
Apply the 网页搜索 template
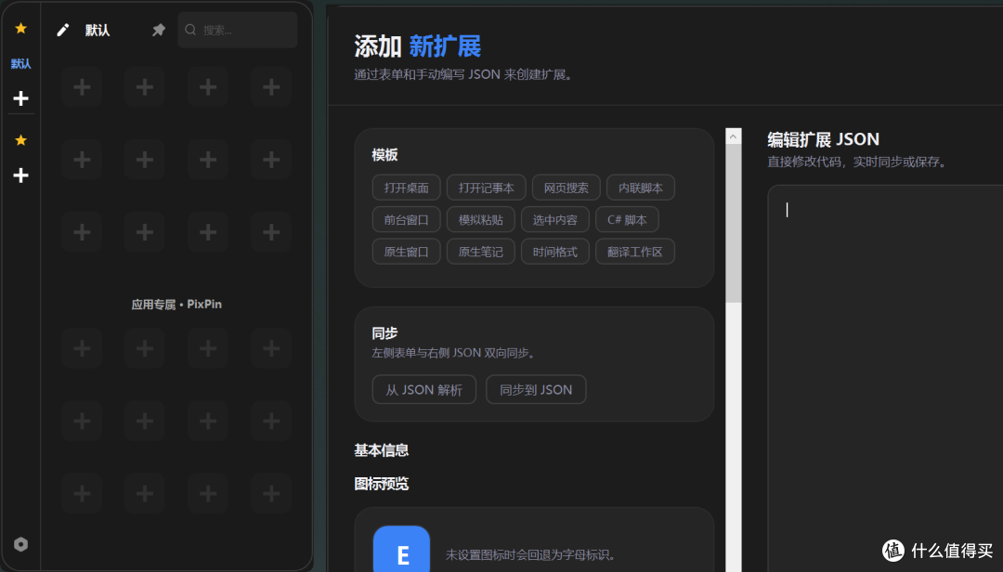coord(567,188)
